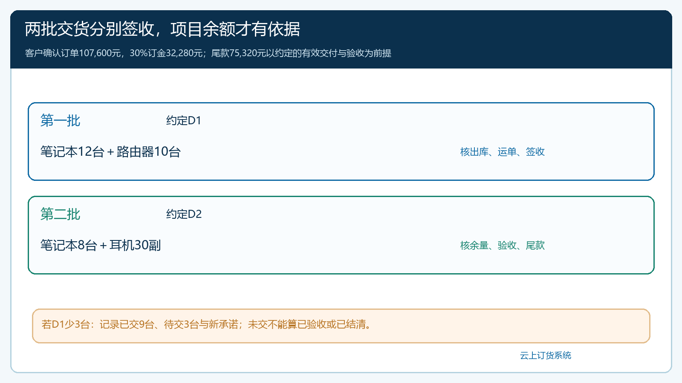
Task: Select the text 笔记本12台 + 路由器10台
Action: [110, 151]
